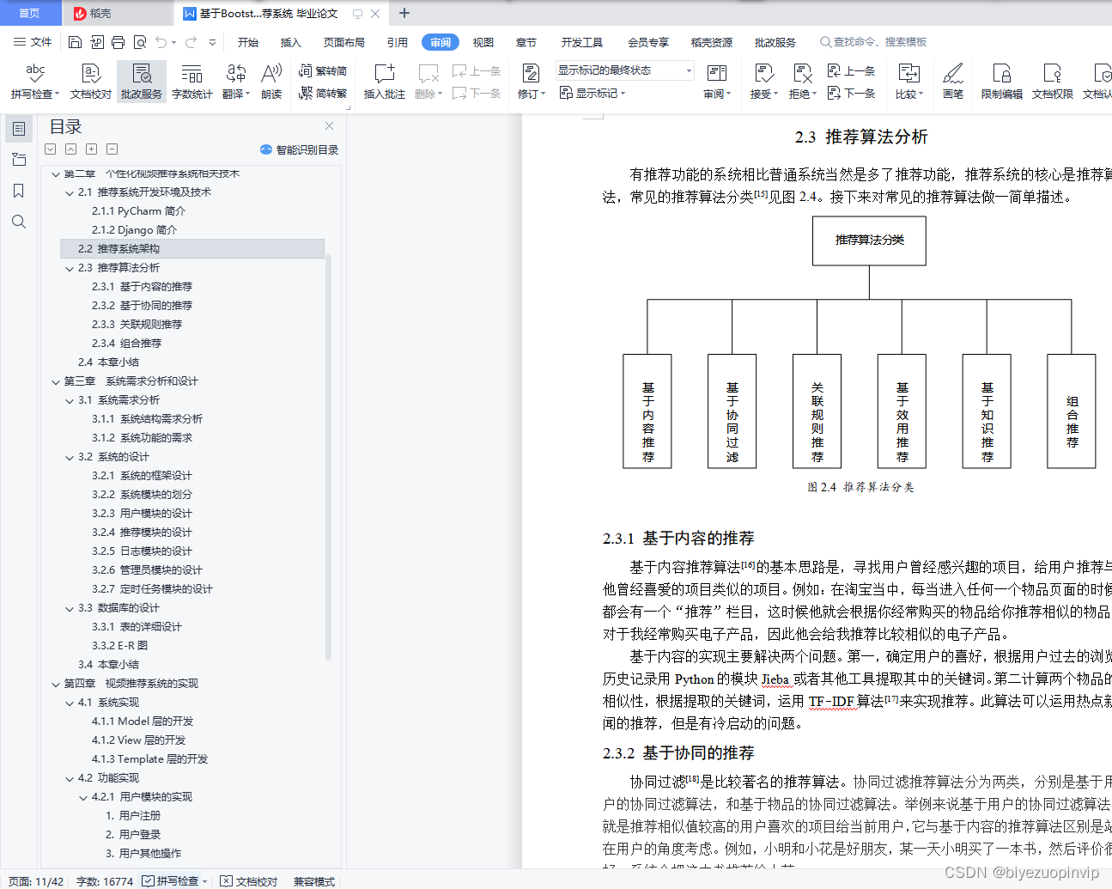Open the 文件 file menu

pyautogui.click(x=33, y=42)
